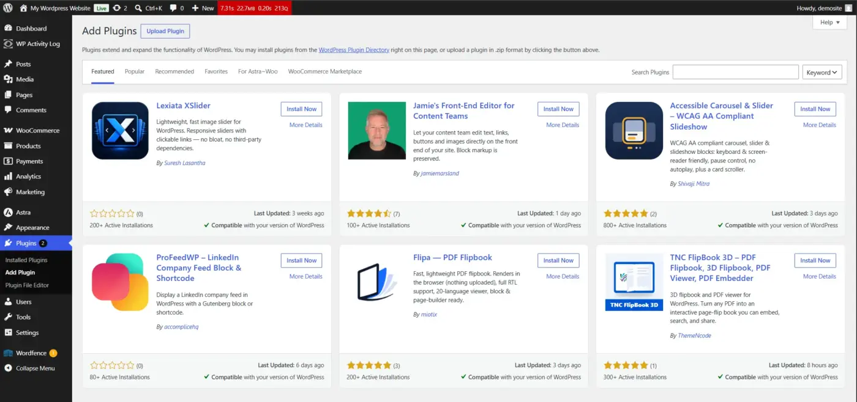This screenshot has width=857, height=402.
Task: Open author link ThemeNcode
Action: [694, 335]
